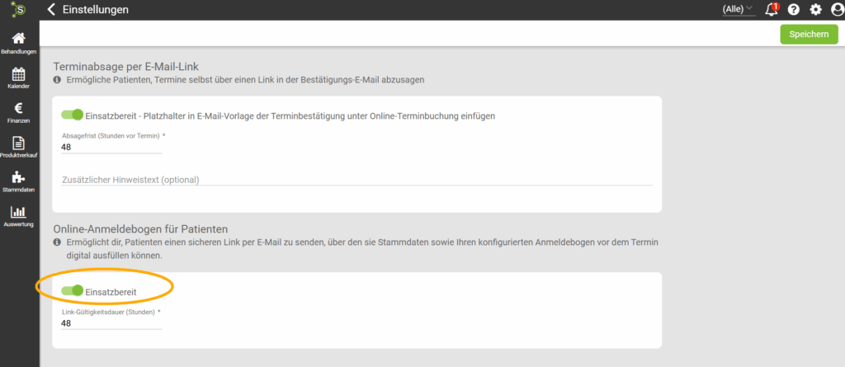The height and width of the screenshot is (367, 845).
Task: Open the user account profile icon
Action: click(837, 10)
